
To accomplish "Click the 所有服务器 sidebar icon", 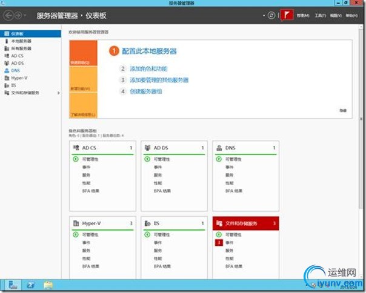I will (x=7, y=48).
